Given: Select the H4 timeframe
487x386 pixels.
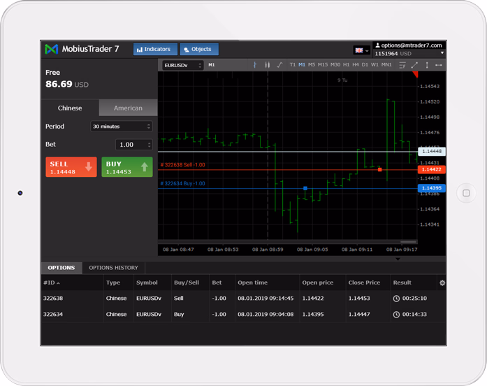Looking at the screenshot, I should click(356, 64).
